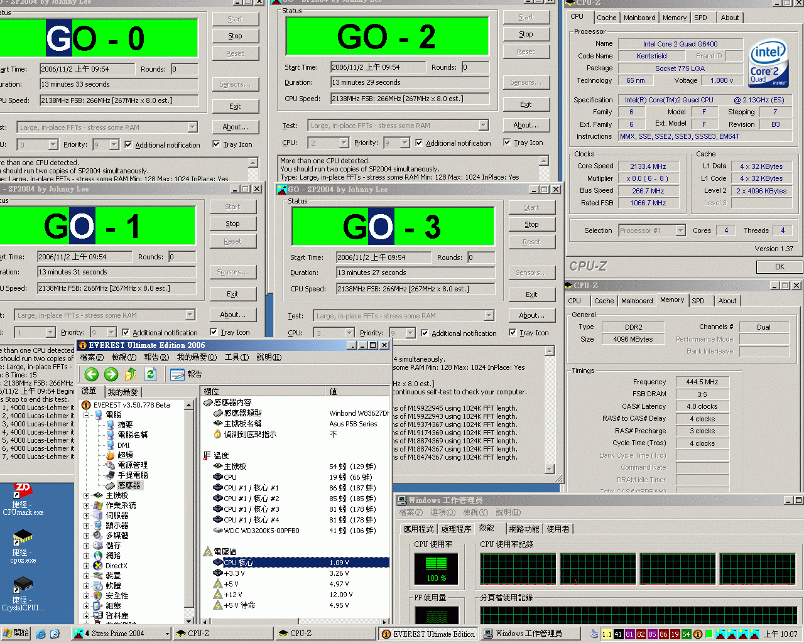Open the Test dropdown in GO - 3 window
804x643 pixels.
pyautogui.click(x=489, y=316)
